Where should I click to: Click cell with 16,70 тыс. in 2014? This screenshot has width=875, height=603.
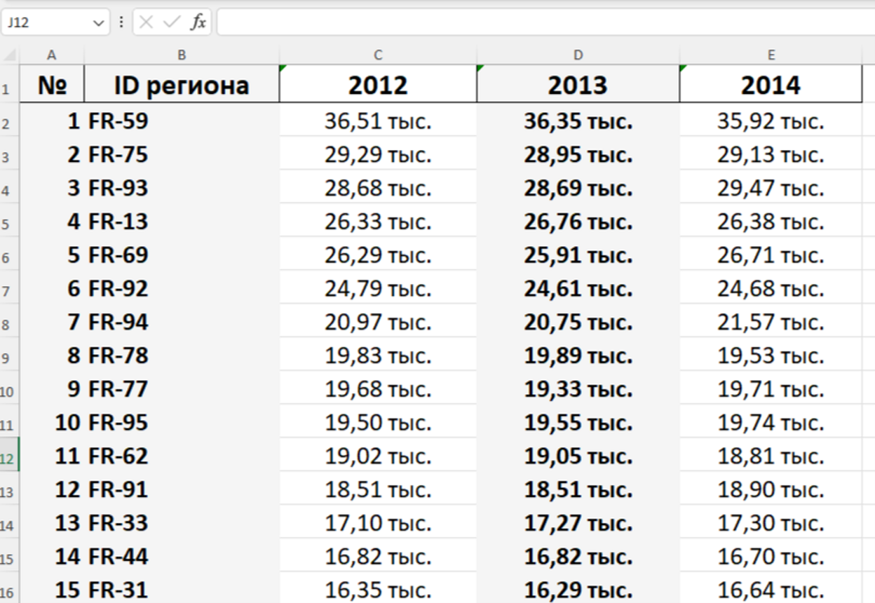coord(771,556)
